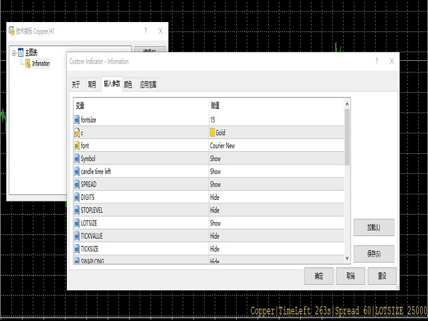
Task: Close the 技术指标 Copper,H1 window
Action: [160, 31]
